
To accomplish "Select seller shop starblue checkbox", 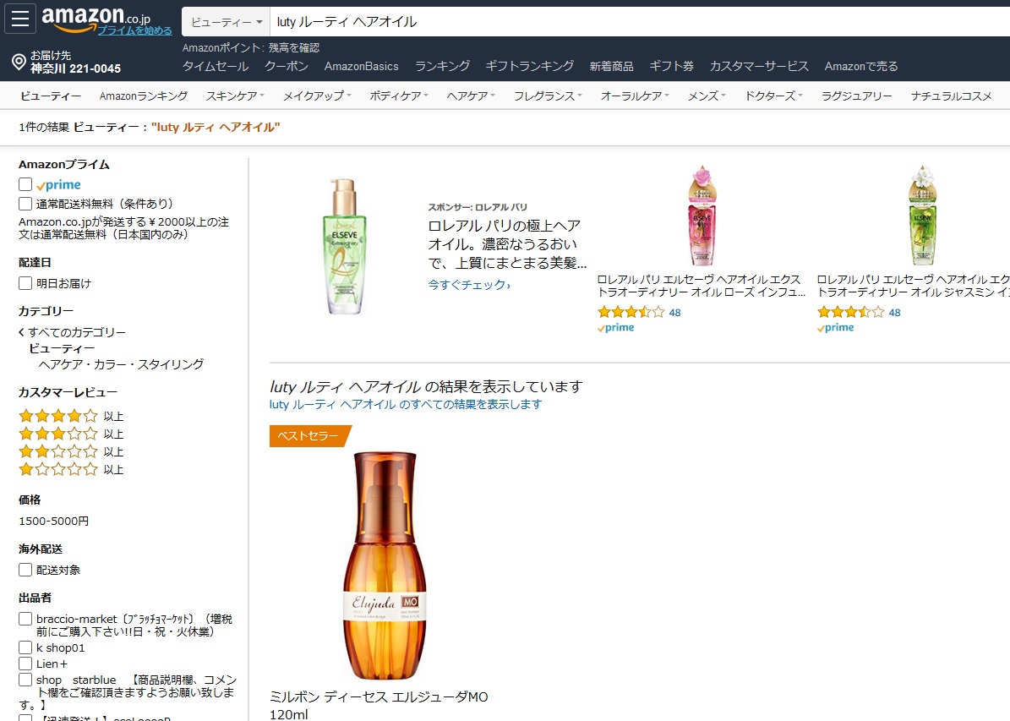I will coord(25,679).
